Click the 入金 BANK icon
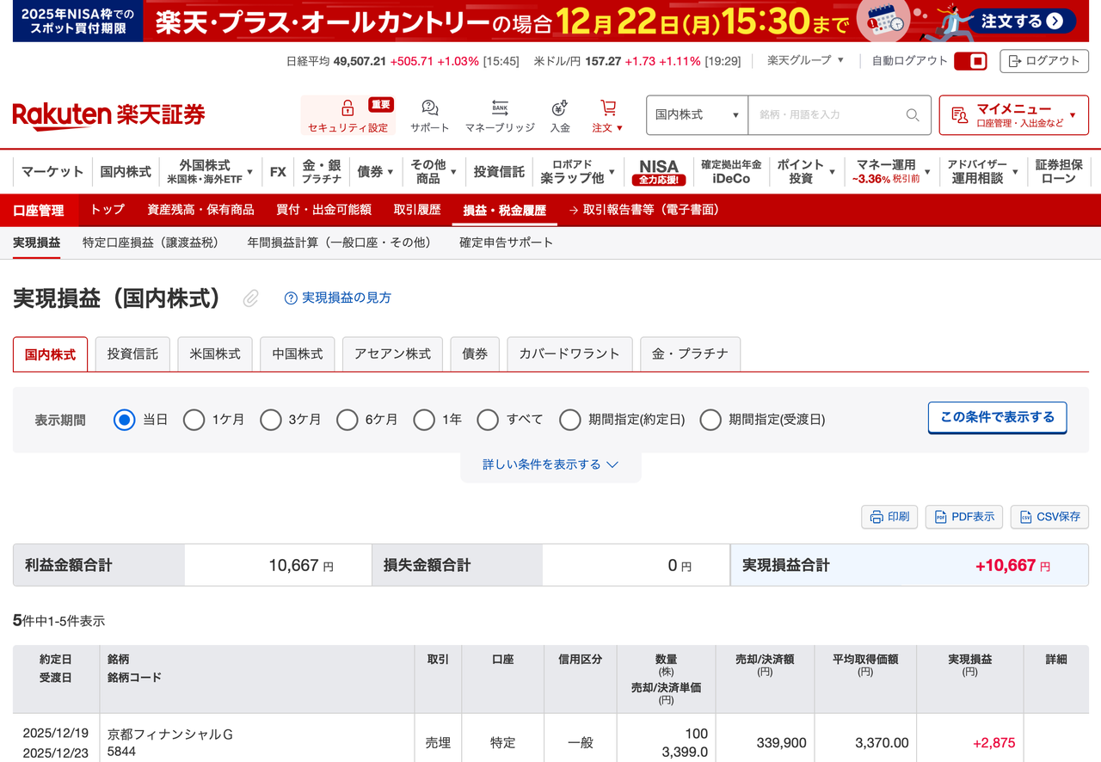 [x=560, y=108]
